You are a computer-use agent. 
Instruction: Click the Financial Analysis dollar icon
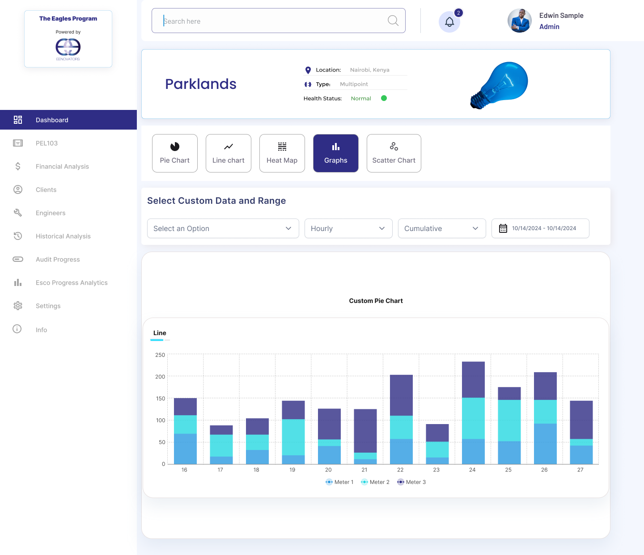(x=18, y=166)
